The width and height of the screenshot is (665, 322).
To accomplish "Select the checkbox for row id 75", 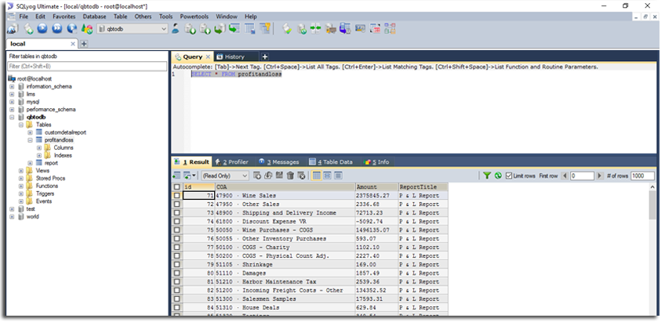I will click(176, 231).
